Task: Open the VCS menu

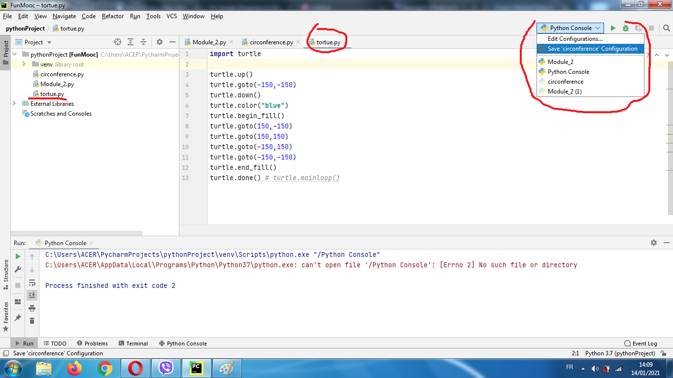Action: pyautogui.click(x=171, y=16)
